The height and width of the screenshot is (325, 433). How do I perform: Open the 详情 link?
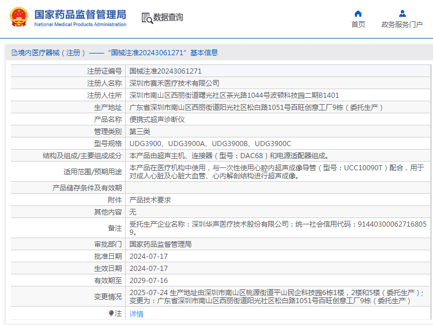pyautogui.click(x=137, y=313)
